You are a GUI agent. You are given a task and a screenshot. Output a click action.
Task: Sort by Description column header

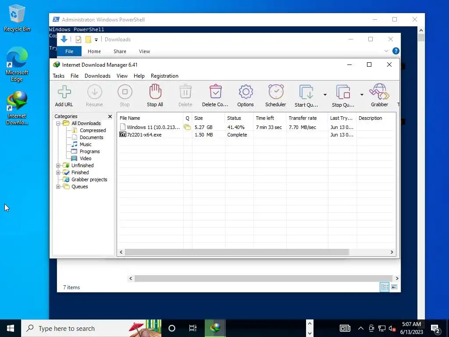[376, 118]
